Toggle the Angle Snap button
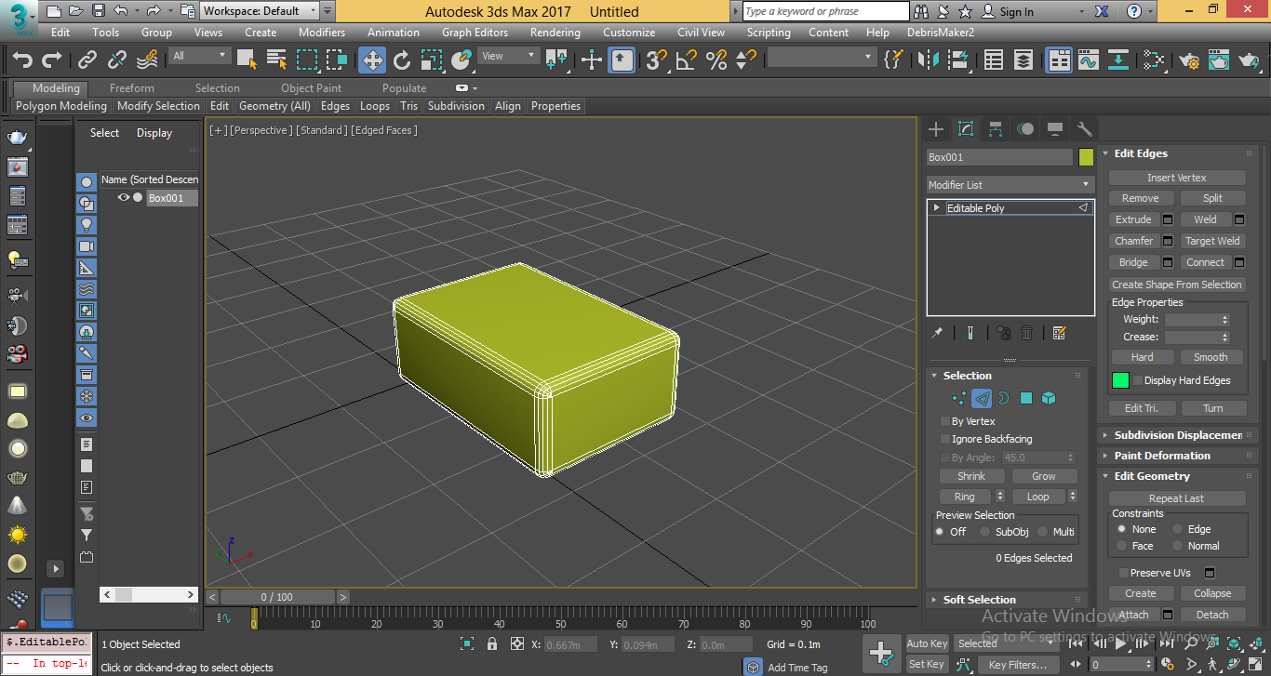1271x676 pixels. (686, 60)
